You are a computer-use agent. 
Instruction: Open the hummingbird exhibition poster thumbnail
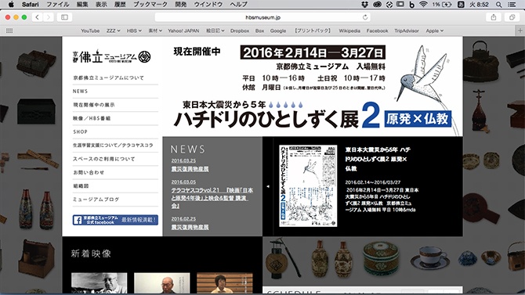point(308,186)
